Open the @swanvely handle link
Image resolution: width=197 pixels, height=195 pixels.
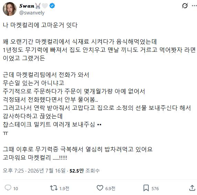[x=32, y=13]
